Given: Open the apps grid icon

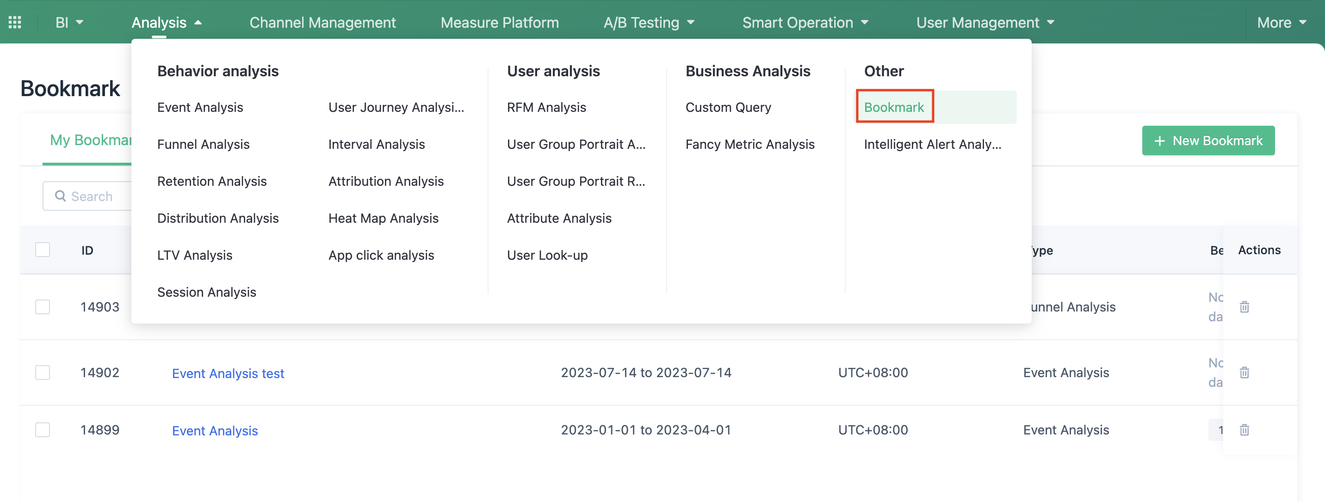Looking at the screenshot, I should [x=14, y=22].
